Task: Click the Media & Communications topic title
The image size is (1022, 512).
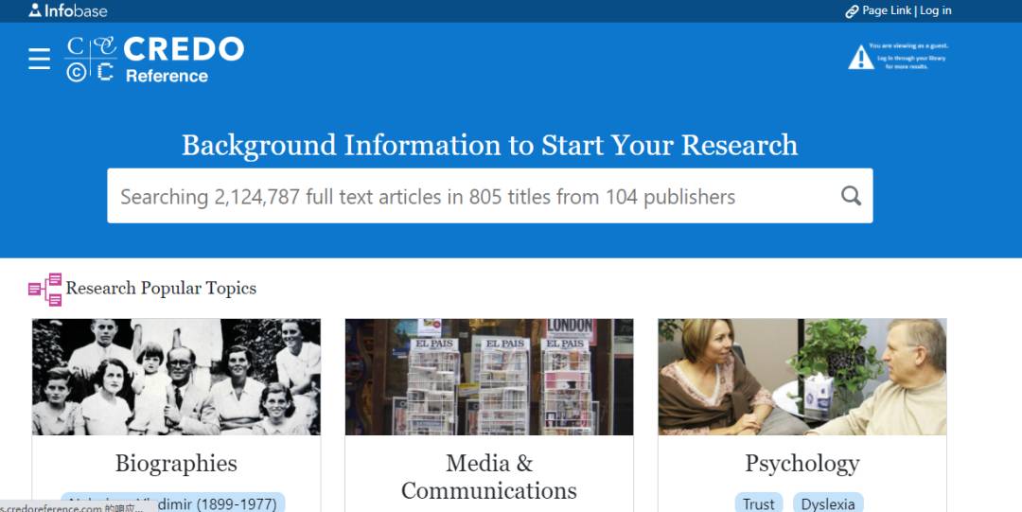Action: pos(489,477)
